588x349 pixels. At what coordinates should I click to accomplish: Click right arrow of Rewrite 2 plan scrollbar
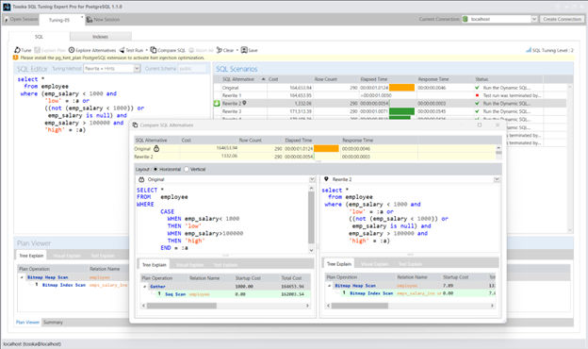point(493,306)
